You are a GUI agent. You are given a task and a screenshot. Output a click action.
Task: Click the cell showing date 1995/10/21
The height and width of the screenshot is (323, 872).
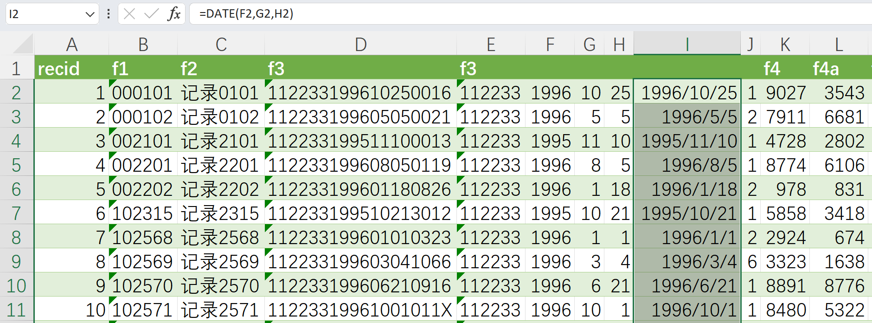click(x=687, y=213)
